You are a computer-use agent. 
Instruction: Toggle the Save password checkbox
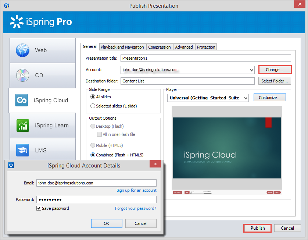[39, 208]
